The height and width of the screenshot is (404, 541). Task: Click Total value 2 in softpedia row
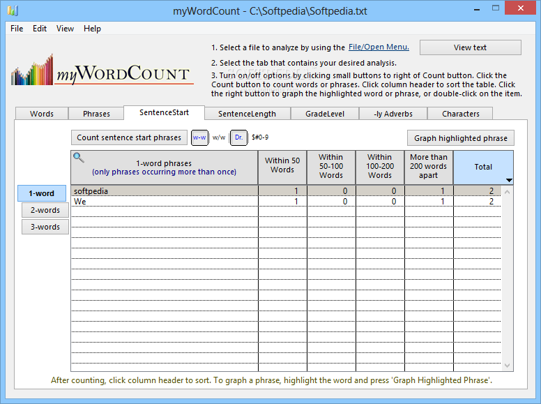492,191
